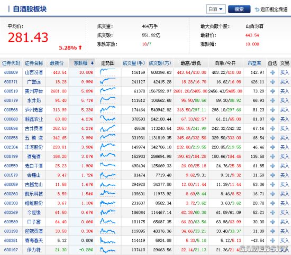Add 今世缘 to watchlist with plus icon

[272, 212]
